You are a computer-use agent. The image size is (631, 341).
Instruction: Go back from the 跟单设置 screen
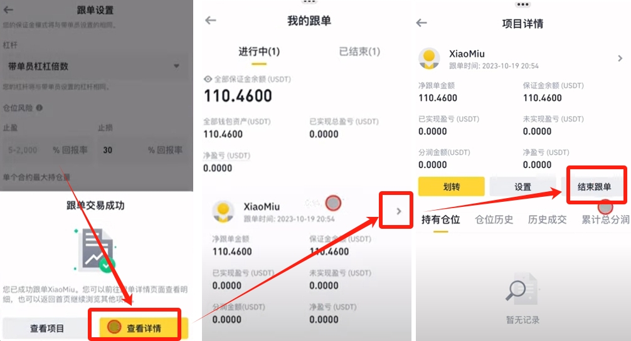[8, 10]
